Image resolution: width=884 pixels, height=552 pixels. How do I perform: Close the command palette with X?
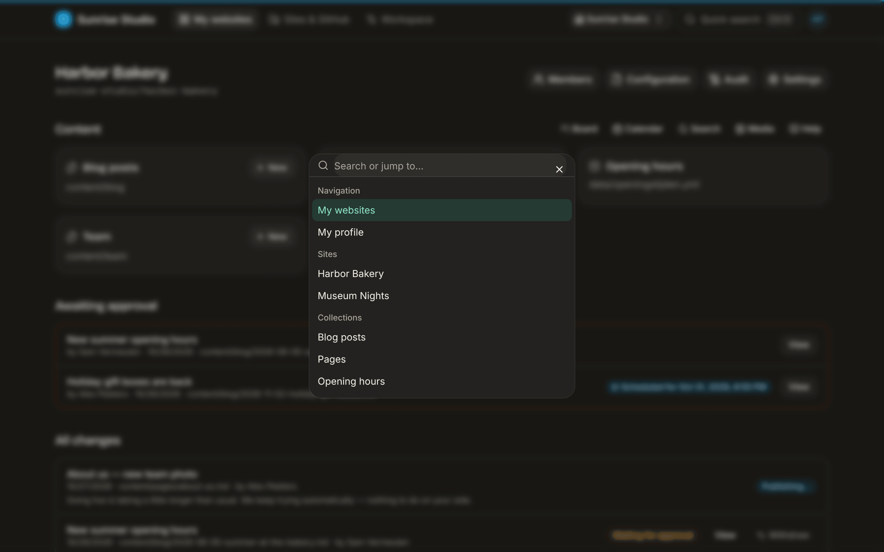559,169
